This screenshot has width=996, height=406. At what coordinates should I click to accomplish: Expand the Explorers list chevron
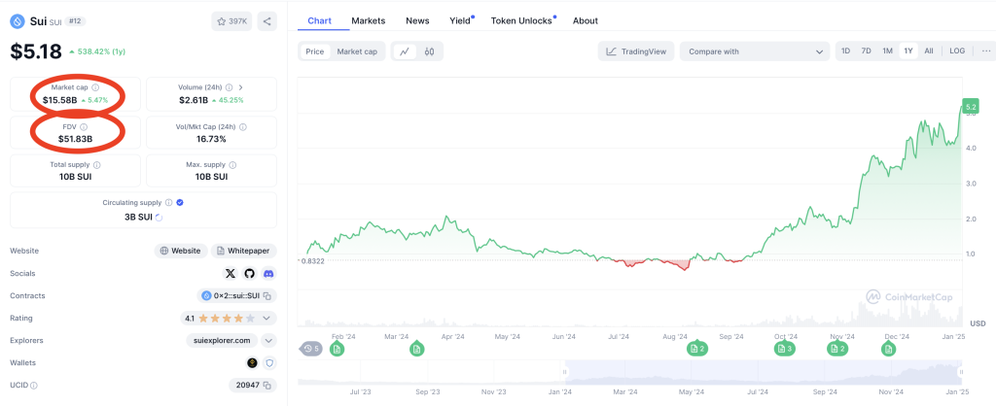(269, 341)
